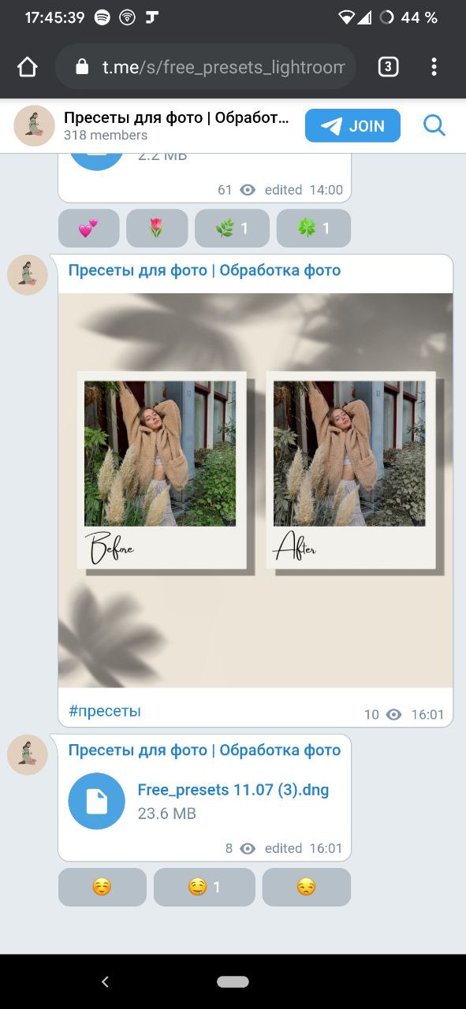This screenshot has width=466, height=1009.
Task: Tap the Android back navigation arrow
Action: click(x=105, y=981)
